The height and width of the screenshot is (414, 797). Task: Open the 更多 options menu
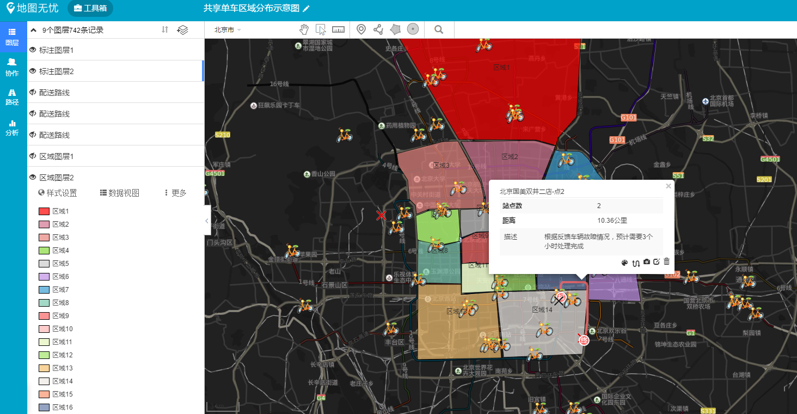pos(173,193)
